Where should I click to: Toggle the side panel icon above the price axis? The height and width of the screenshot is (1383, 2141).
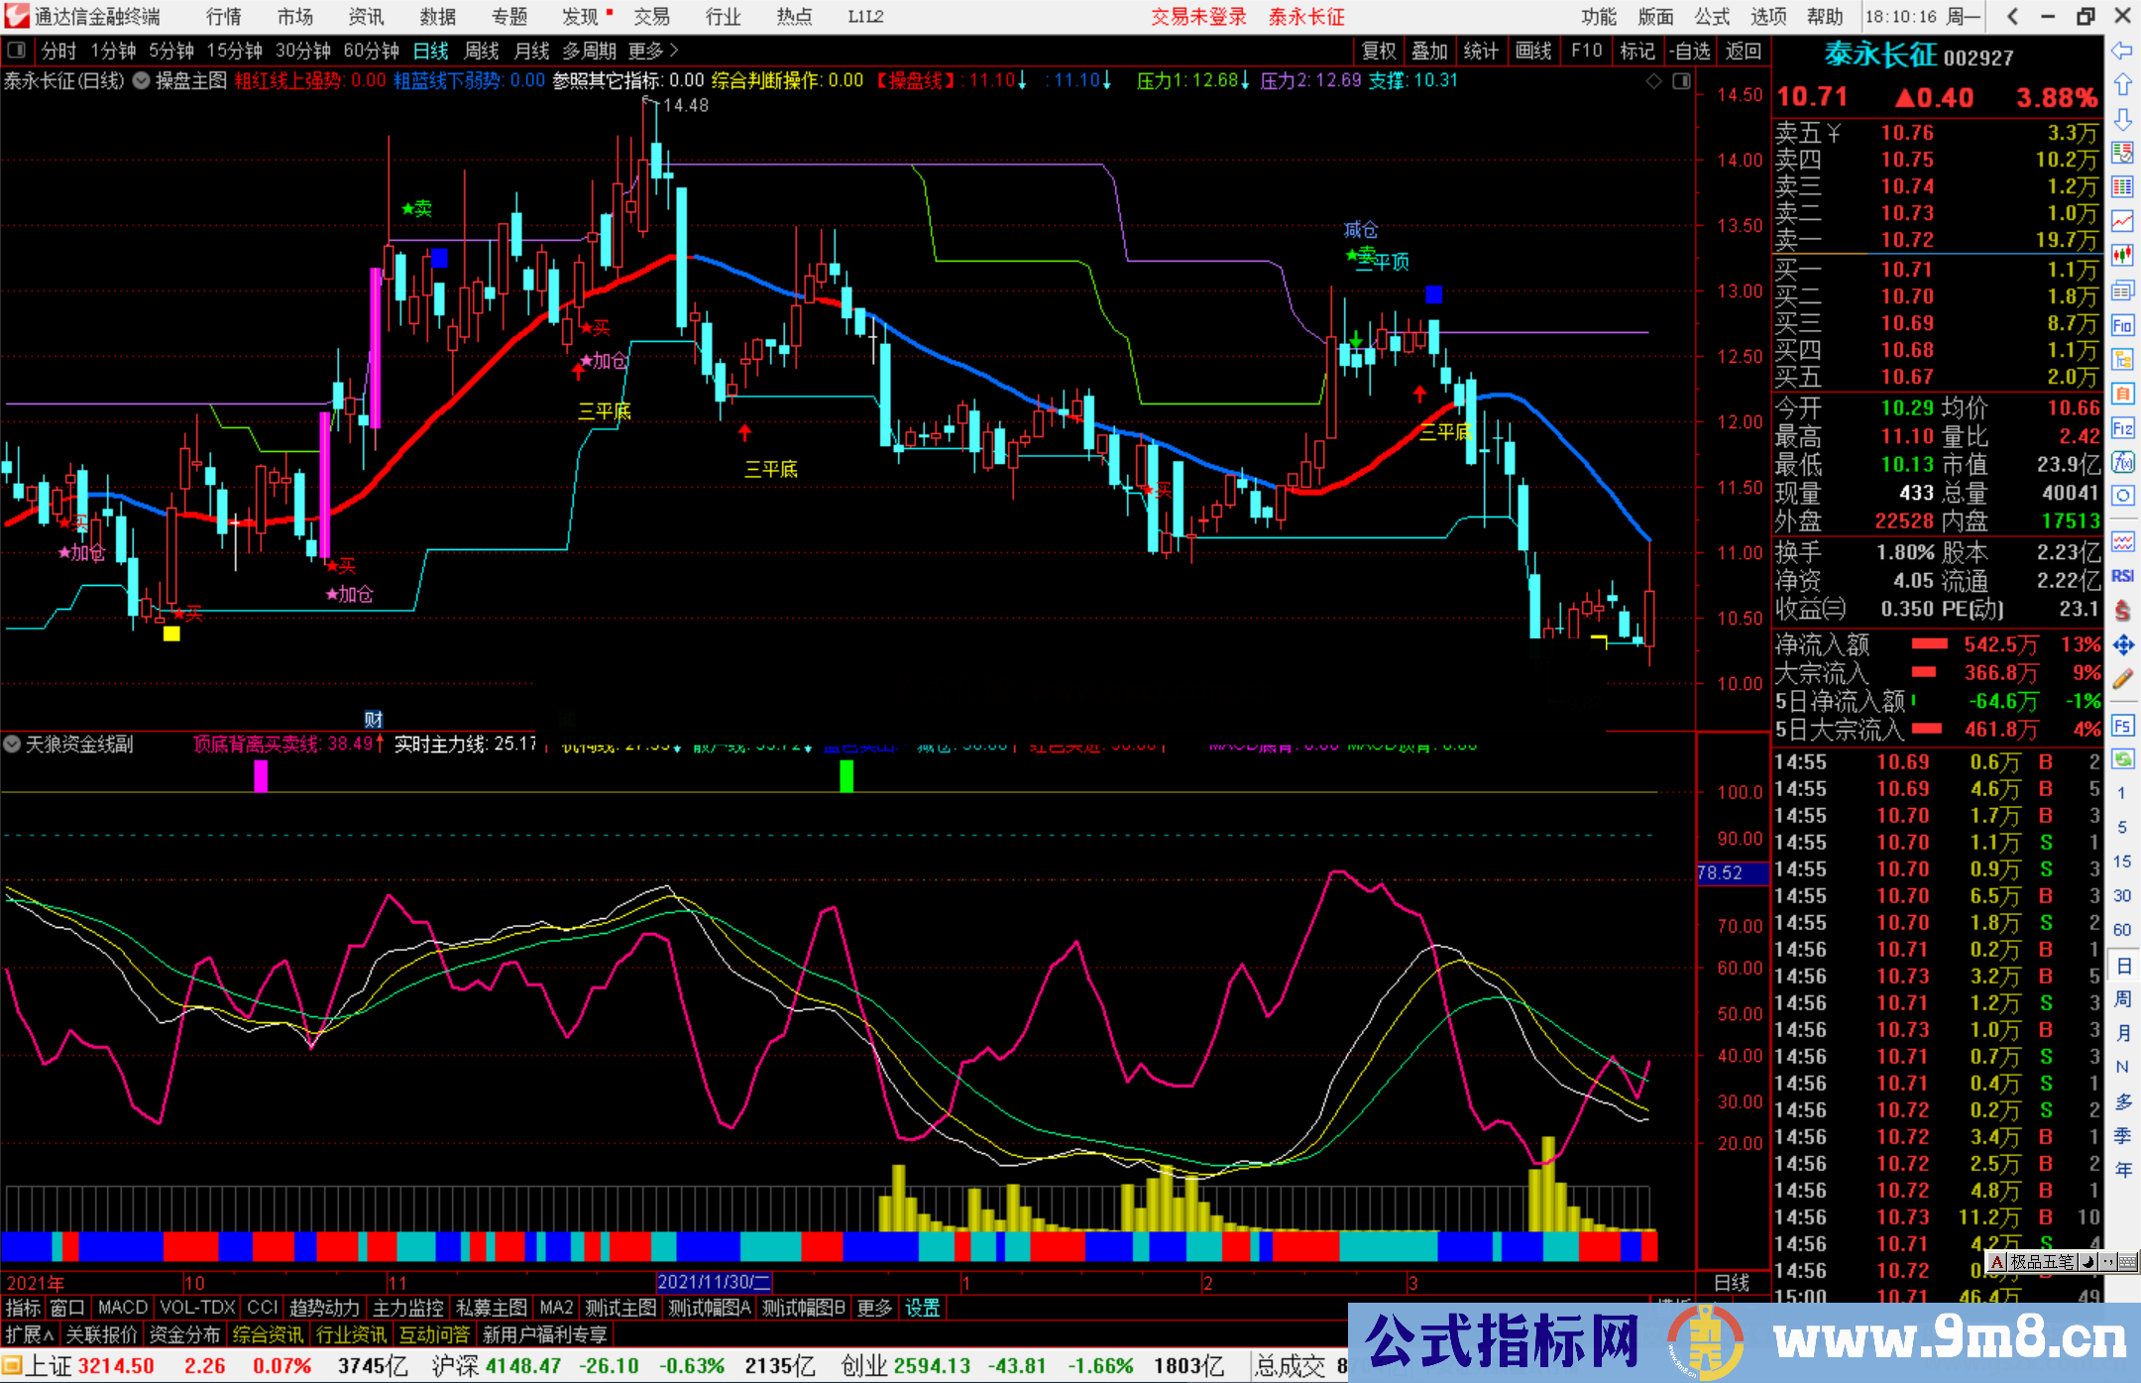point(1682,81)
